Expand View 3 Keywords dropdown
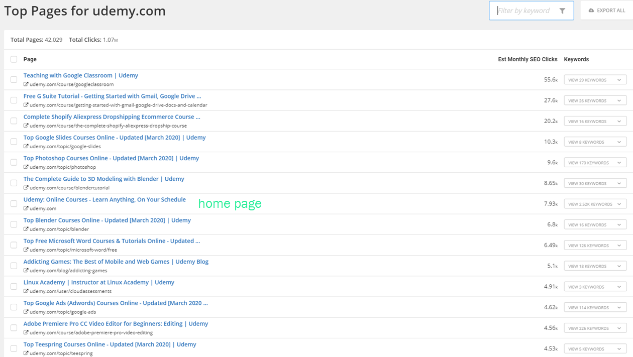Image resolution: width=633 pixels, height=357 pixels. [595, 287]
